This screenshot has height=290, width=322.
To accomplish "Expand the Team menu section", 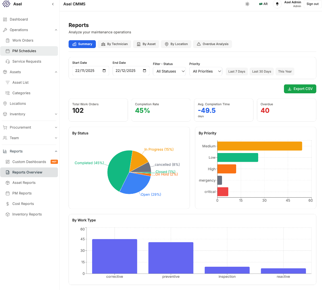I will [56, 138].
